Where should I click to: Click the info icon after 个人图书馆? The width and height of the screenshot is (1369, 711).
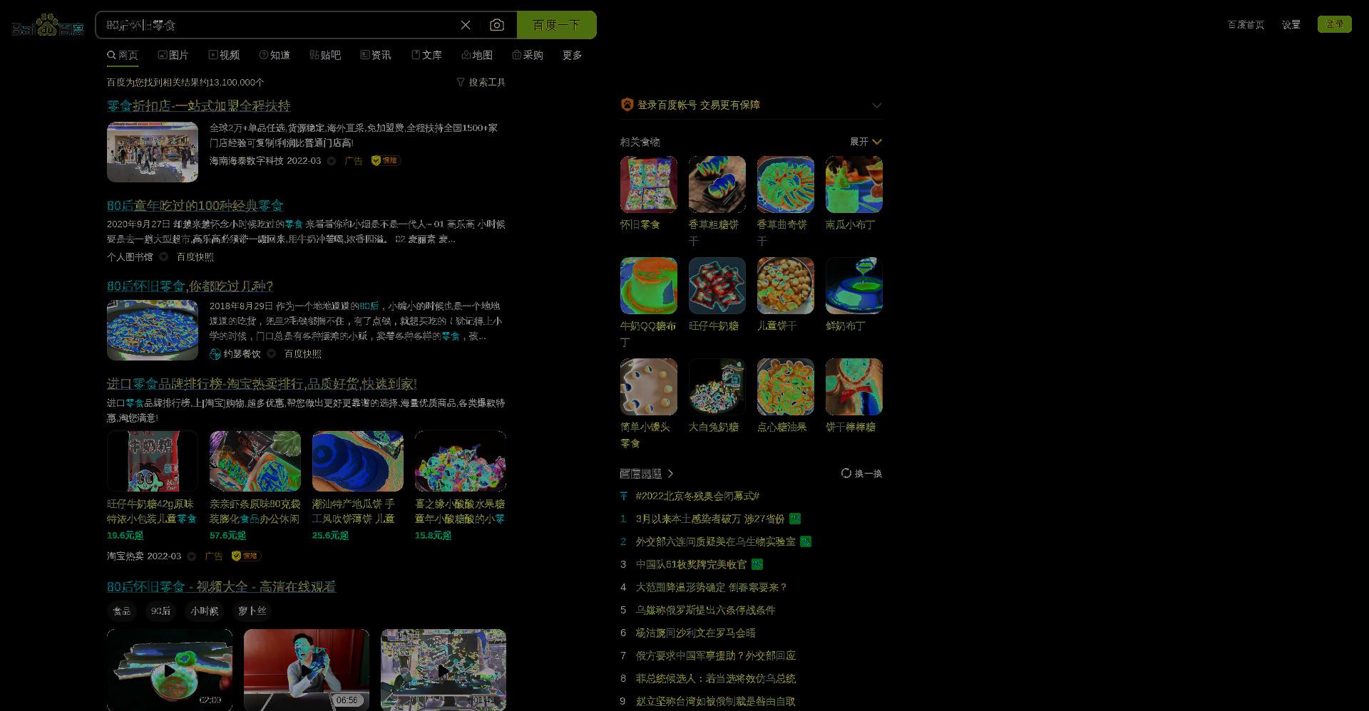163,256
